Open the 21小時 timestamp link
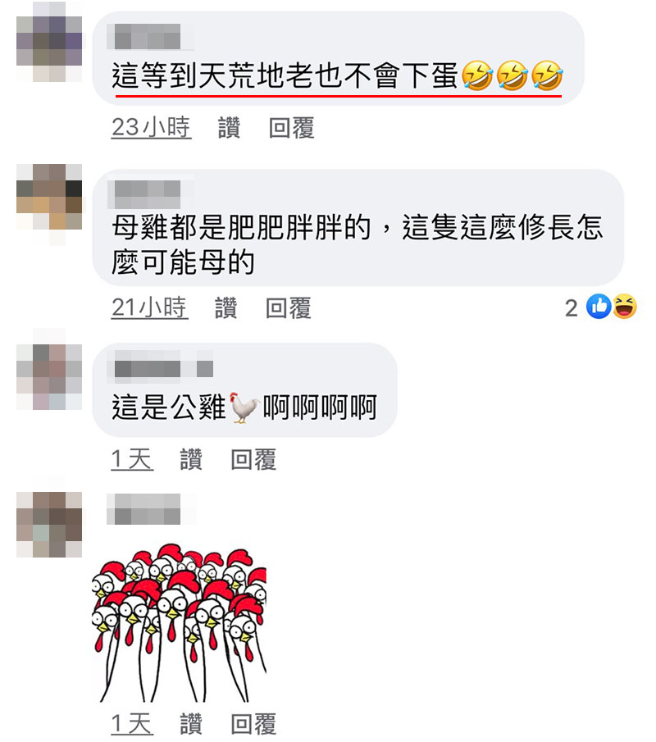The image size is (656, 742). point(149,308)
